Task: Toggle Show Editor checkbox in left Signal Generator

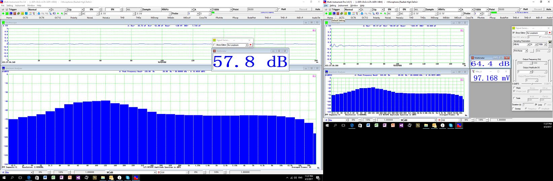Action: click(214, 45)
